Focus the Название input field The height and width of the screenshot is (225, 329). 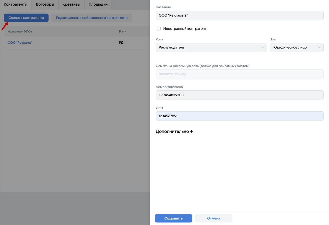[240, 15]
